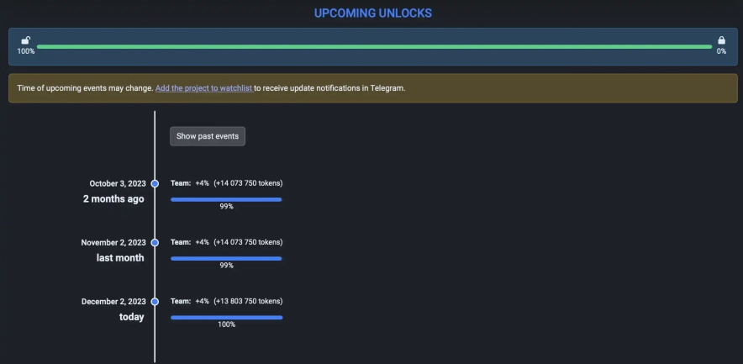
Task: Click the locked padlock icon
Action: pos(721,40)
